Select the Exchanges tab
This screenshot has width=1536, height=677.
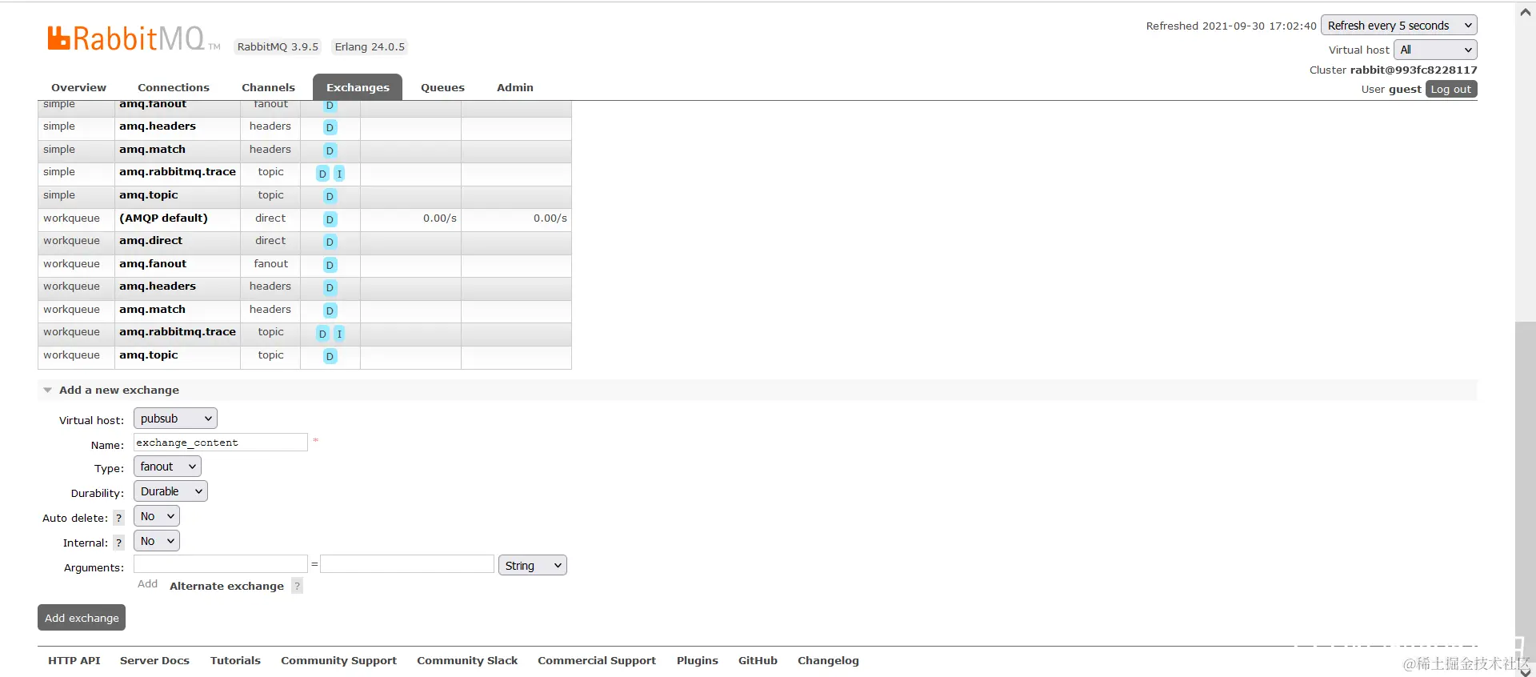point(358,87)
